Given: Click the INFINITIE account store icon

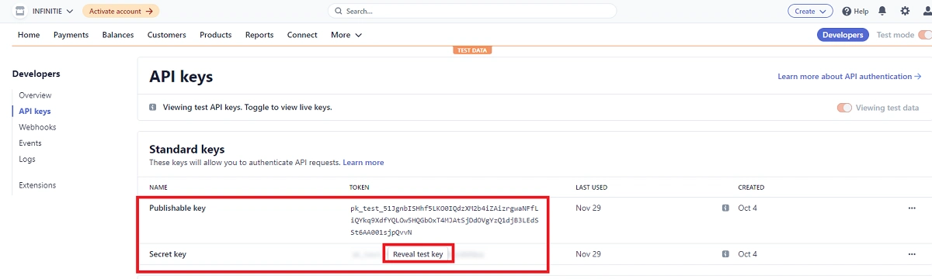Looking at the screenshot, I should pyautogui.click(x=20, y=11).
